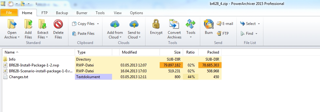
Task: Click the 79.897.182 size cell
Action: [171, 65]
